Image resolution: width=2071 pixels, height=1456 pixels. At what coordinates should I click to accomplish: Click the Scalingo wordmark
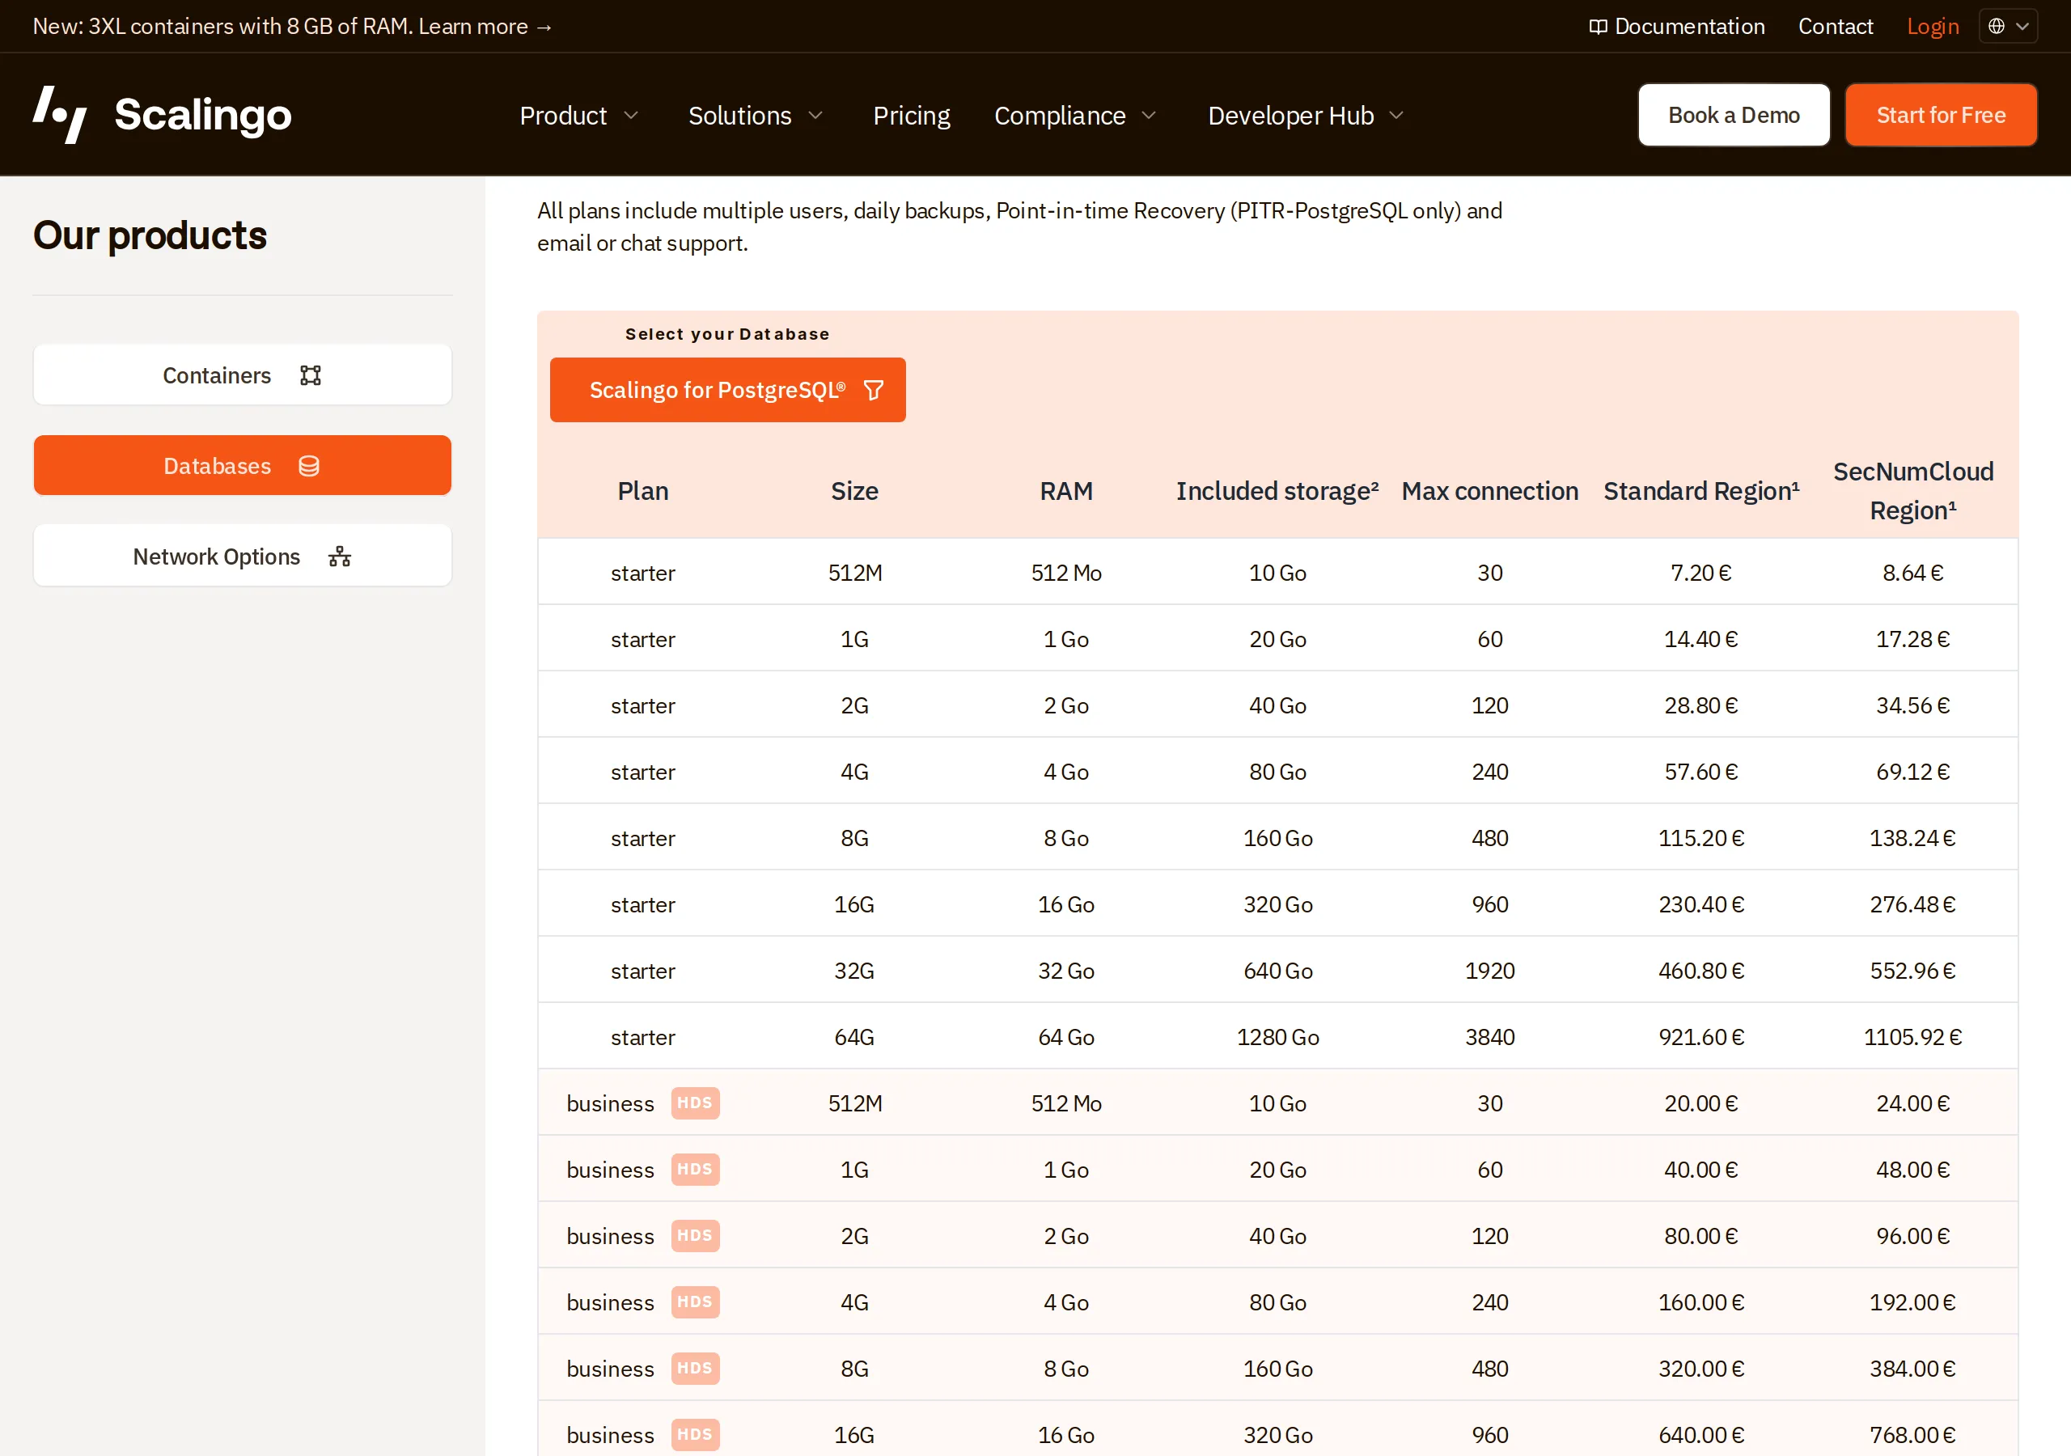(203, 115)
